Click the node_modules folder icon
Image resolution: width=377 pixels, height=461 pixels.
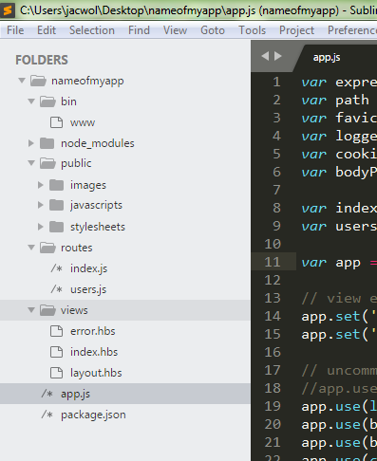coord(47,143)
